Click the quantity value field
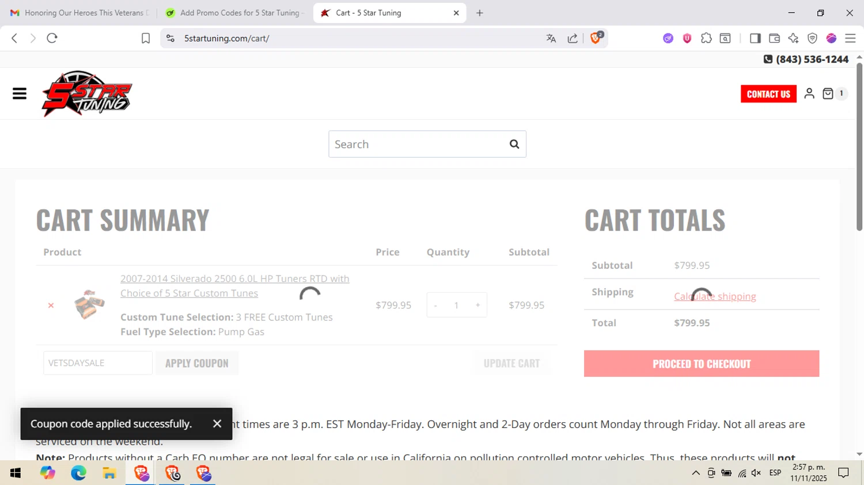Image resolution: width=864 pixels, height=485 pixels. point(456,305)
